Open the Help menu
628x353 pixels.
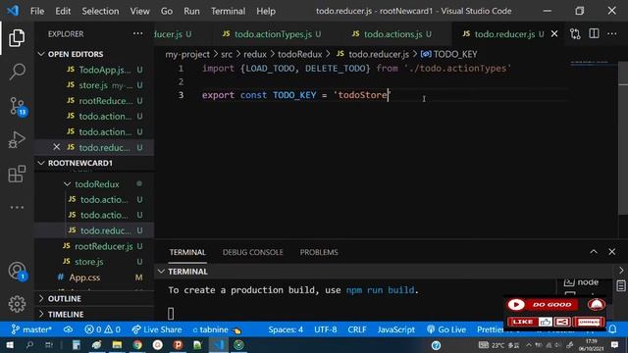tap(266, 11)
